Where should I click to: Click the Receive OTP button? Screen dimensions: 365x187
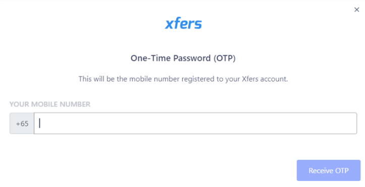click(329, 170)
